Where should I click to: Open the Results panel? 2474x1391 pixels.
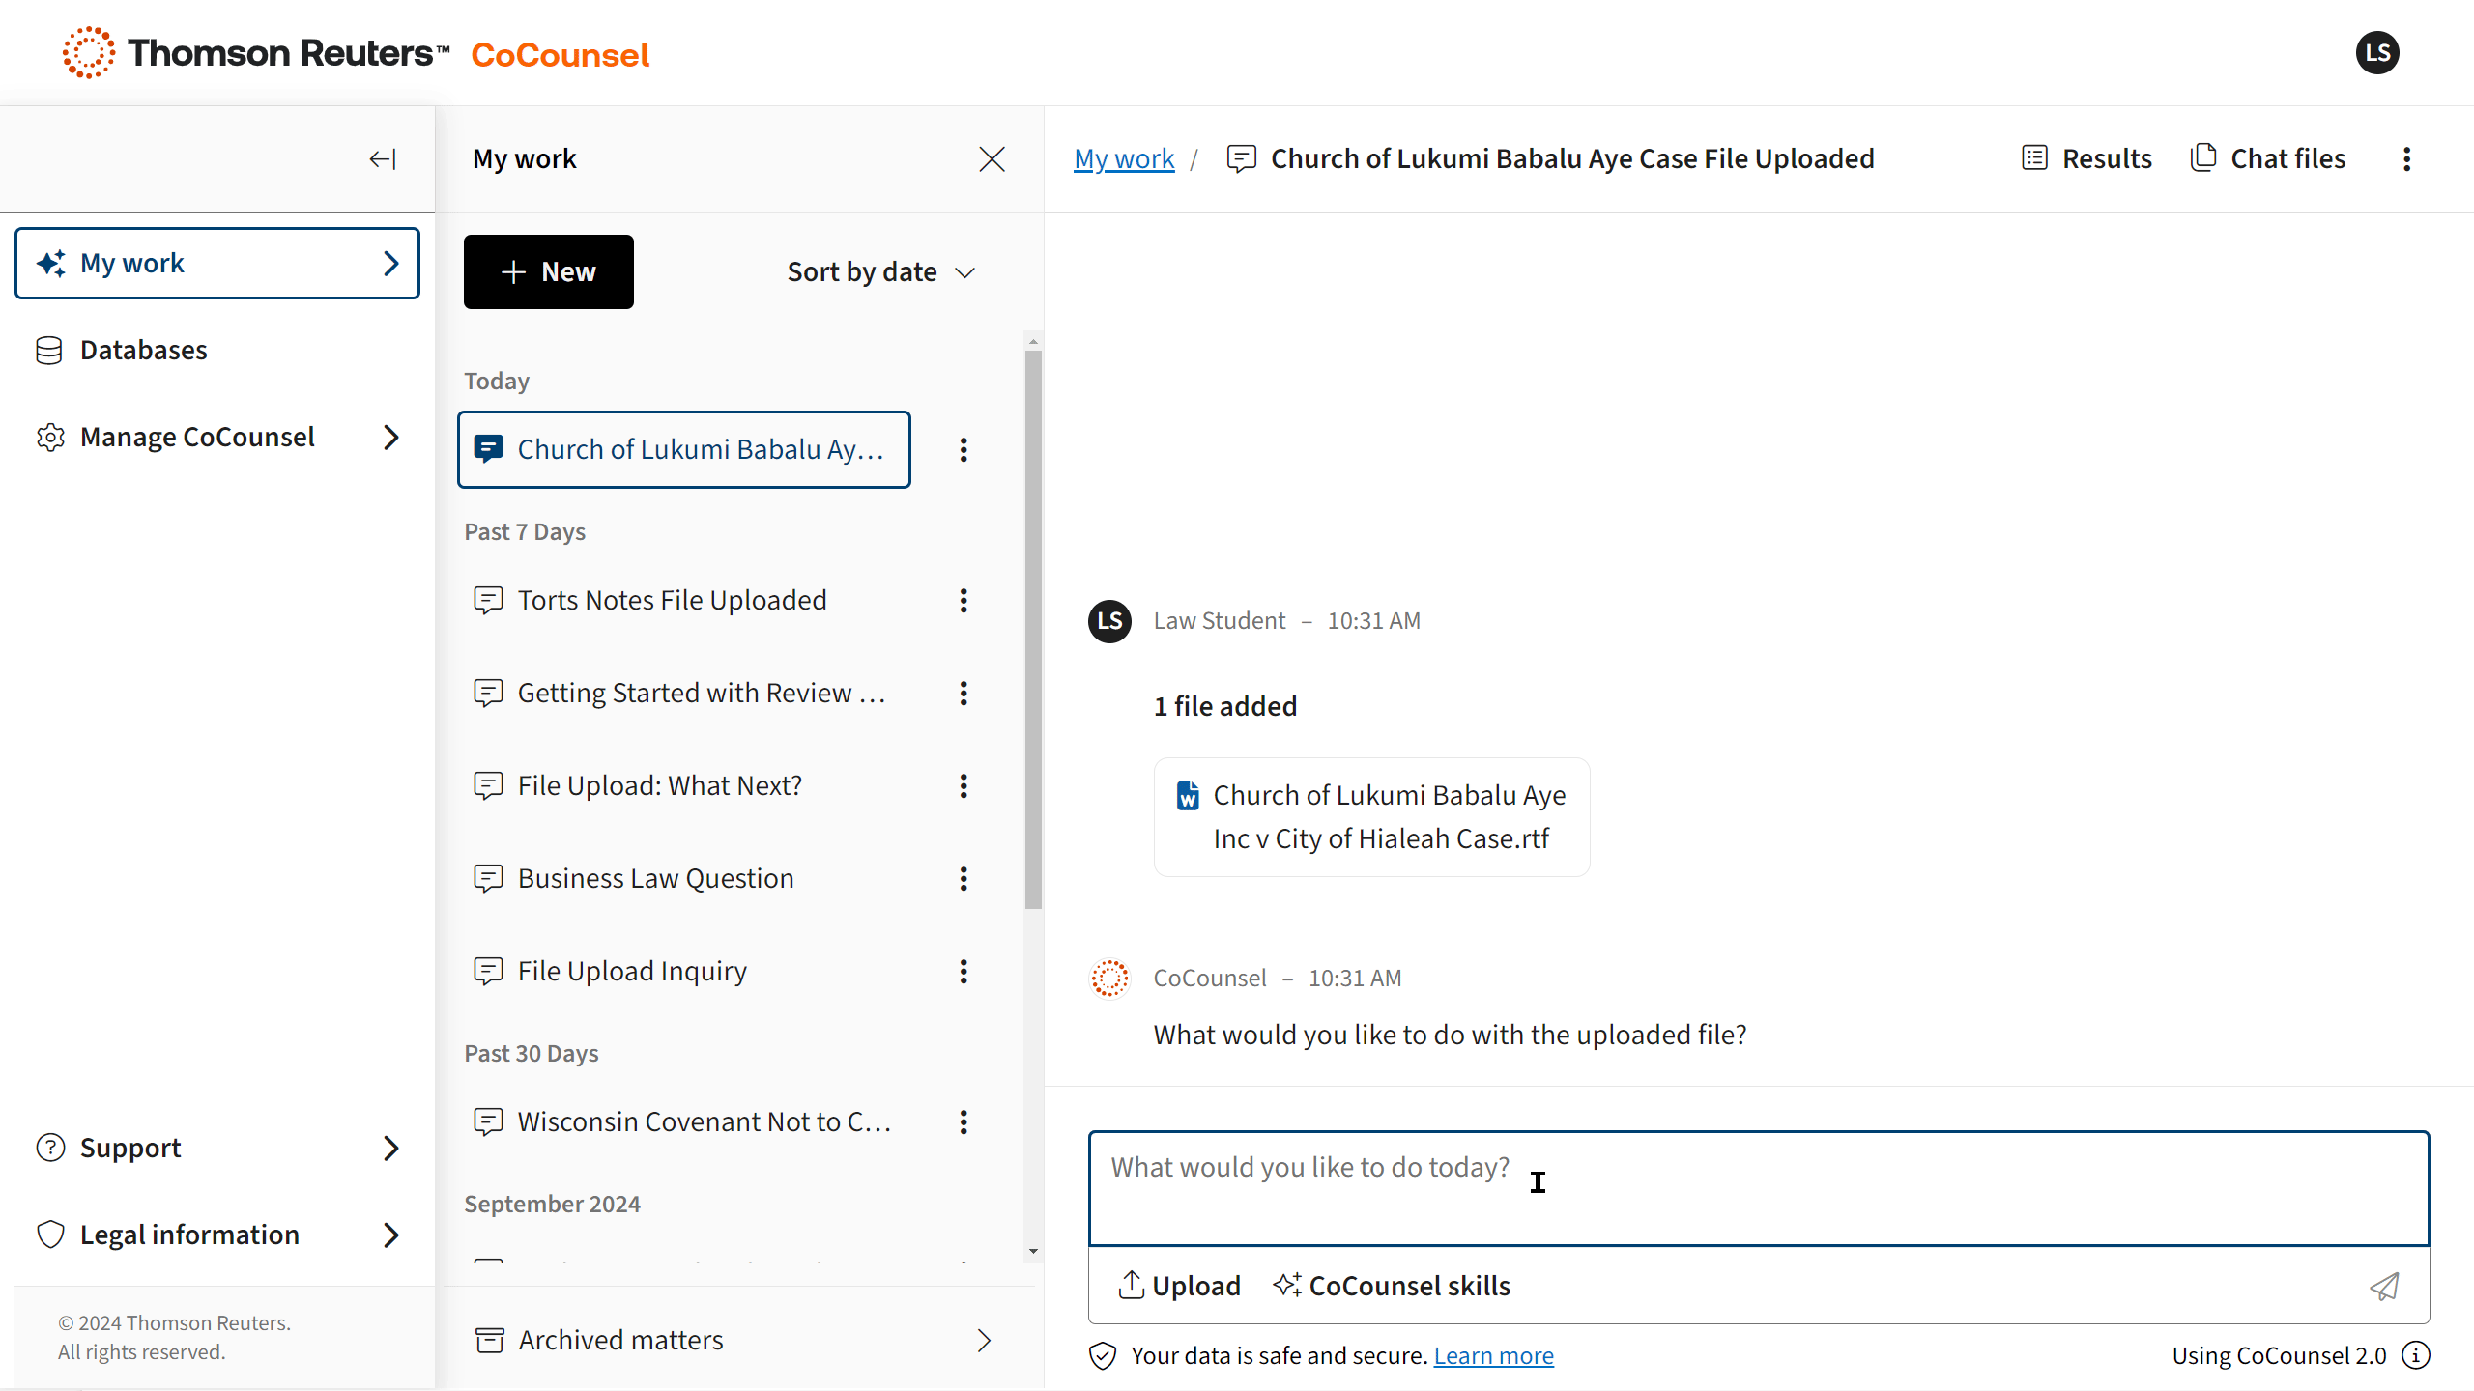(x=2087, y=158)
